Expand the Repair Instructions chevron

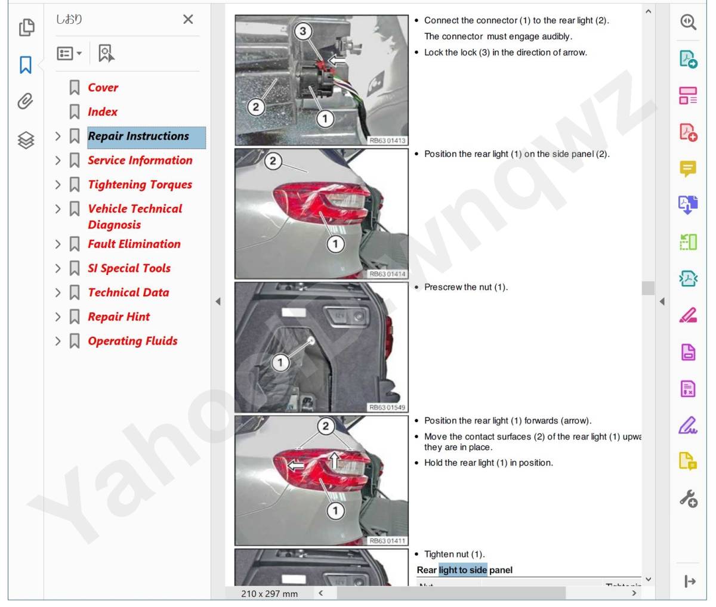[58, 137]
